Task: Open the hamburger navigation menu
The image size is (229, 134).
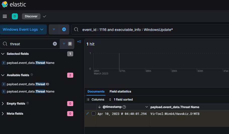Action: tap(5, 16)
